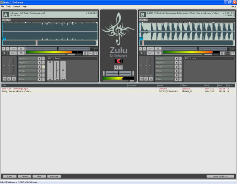The width and height of the screenshot is (237, 184).
Task: Click Deck B headphones monitor icon
Action: pos(233,53)
